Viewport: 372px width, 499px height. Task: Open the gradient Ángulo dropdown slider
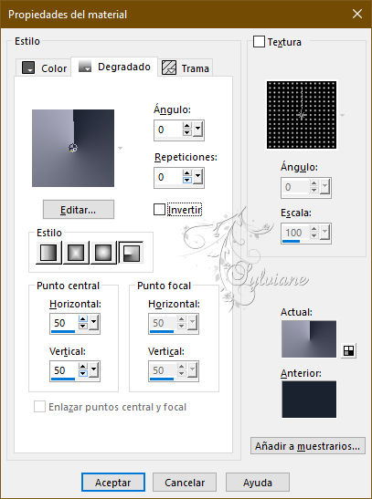coord(198,130)
